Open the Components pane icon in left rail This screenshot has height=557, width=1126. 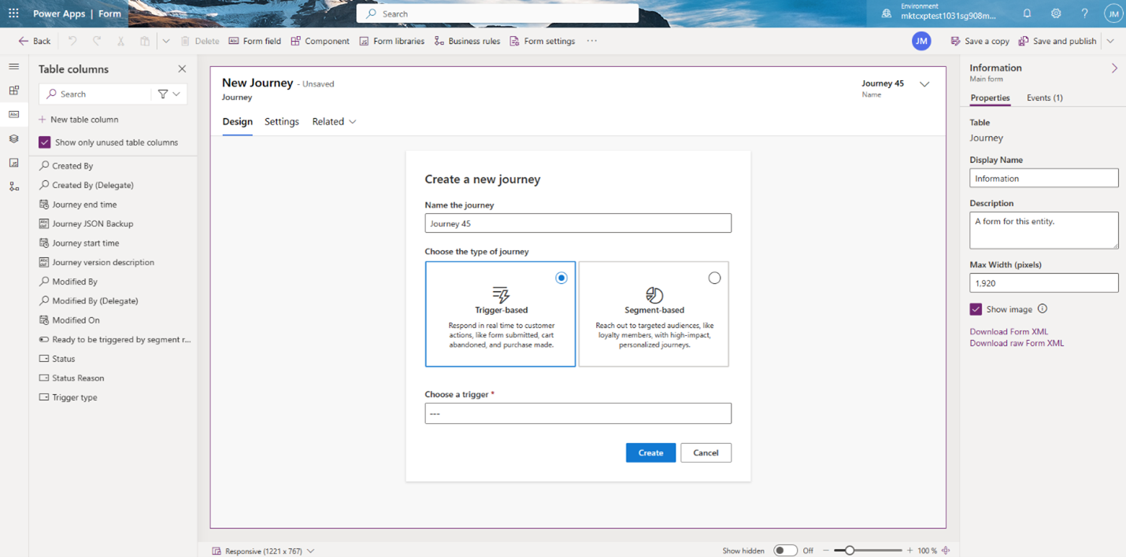(14, 90)
